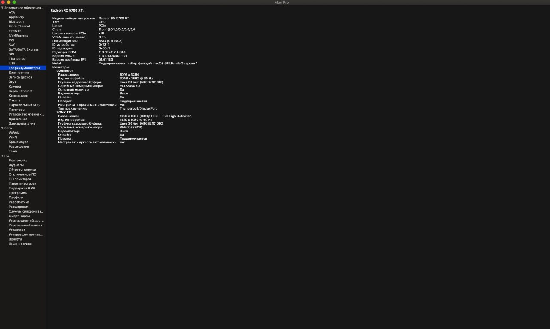Select Контроллер in the sidebar

18,96
